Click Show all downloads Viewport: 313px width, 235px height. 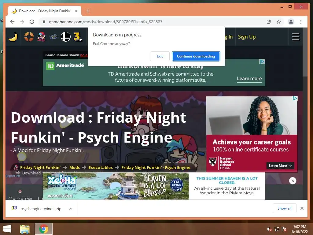click(x=285, y=208)
